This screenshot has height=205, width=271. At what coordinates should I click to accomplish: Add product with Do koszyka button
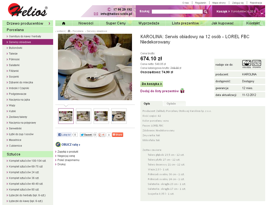point(152,84)
